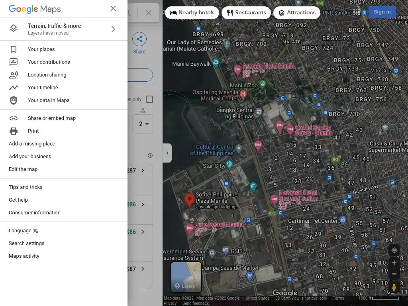The height and width of the screenshot is (306, 408).
Task: Open Get help
Action: pos(18,200)
